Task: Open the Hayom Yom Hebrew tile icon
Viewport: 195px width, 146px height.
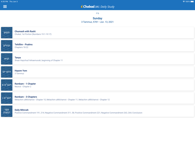Action: [7, 72]
